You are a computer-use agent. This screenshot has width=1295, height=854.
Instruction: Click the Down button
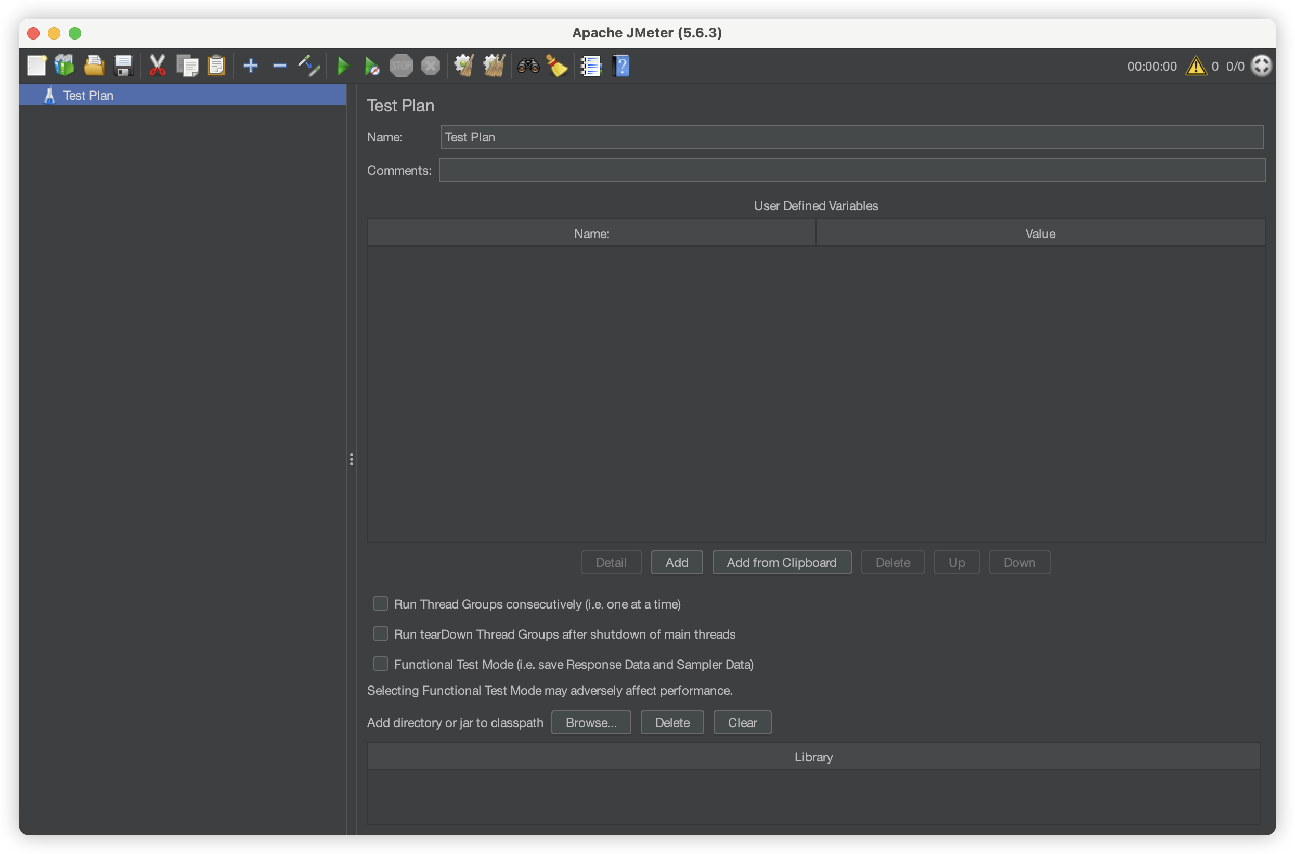[x=1019, y=562]
